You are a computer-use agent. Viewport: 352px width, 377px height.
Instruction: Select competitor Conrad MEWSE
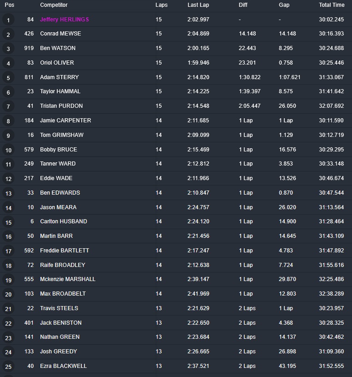(x=60, y=34)
